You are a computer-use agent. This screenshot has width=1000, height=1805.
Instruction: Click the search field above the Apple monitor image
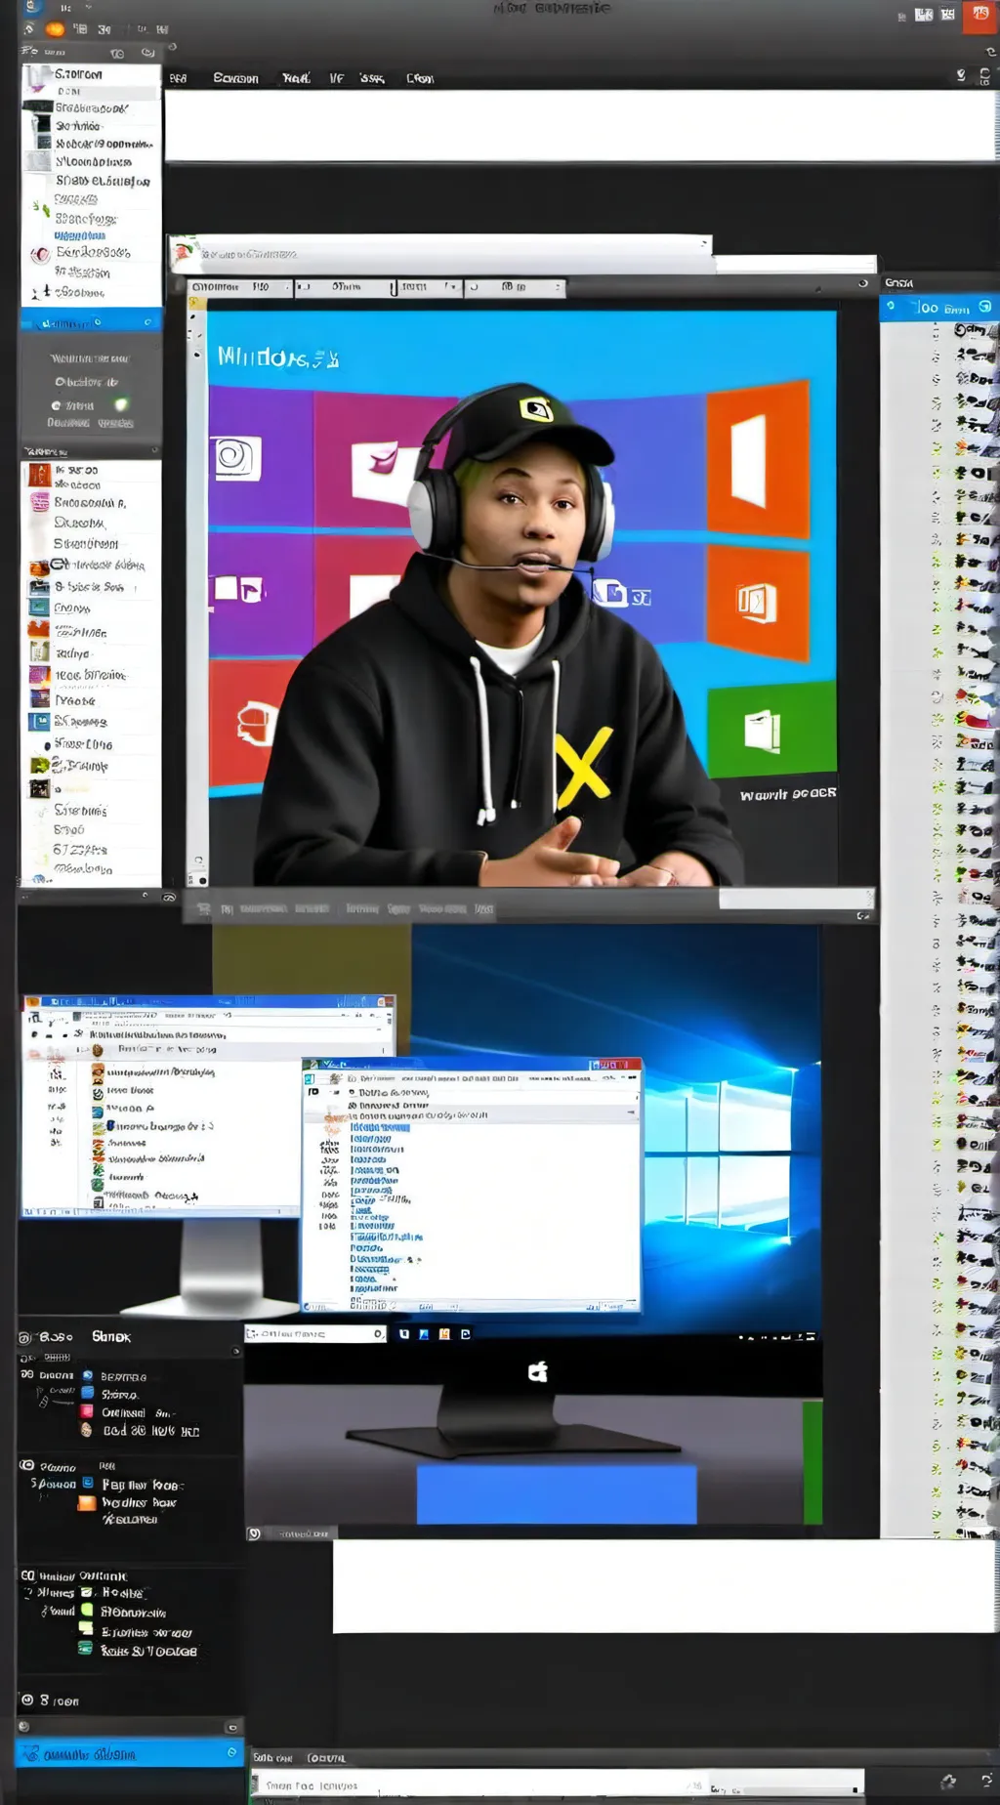point(315,1333)
